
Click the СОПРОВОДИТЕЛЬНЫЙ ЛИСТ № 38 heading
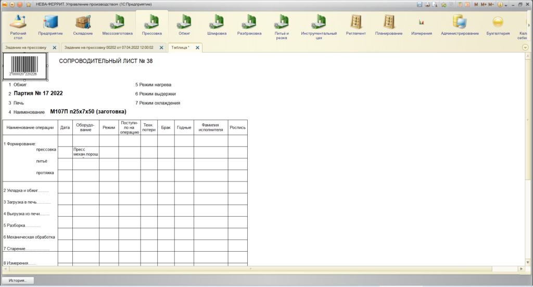click(106, 61)
